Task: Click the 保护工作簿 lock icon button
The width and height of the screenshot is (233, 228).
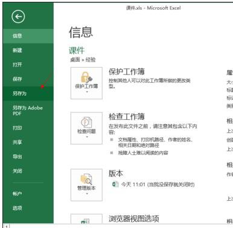Action: (86, 83)
